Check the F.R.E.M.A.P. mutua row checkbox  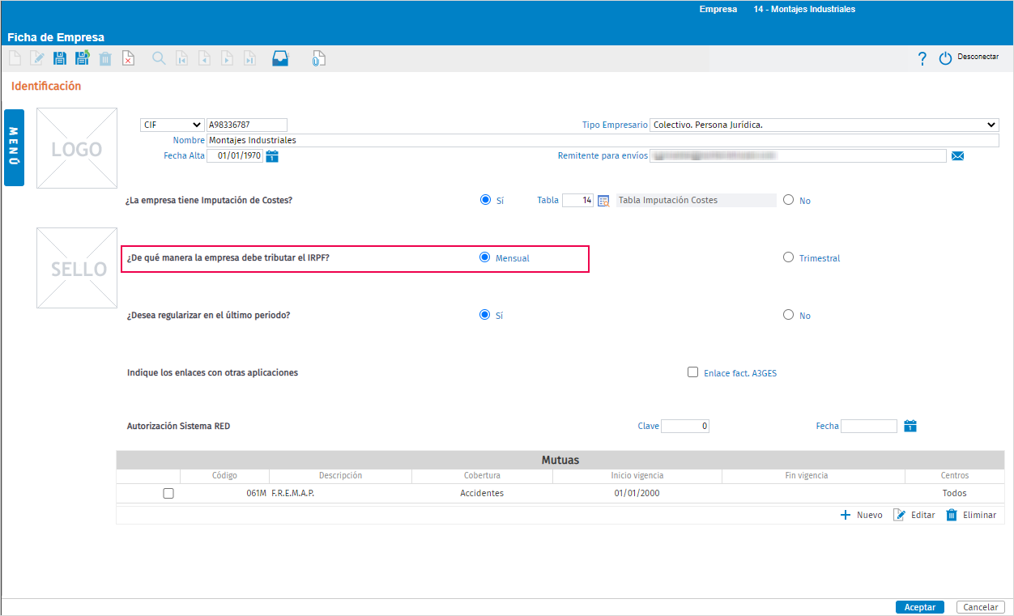point(168,494)
